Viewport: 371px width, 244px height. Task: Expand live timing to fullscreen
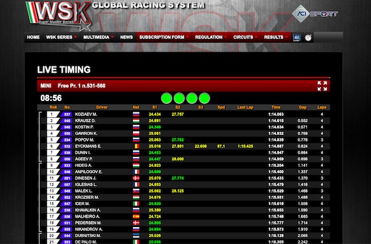[322, 86]
